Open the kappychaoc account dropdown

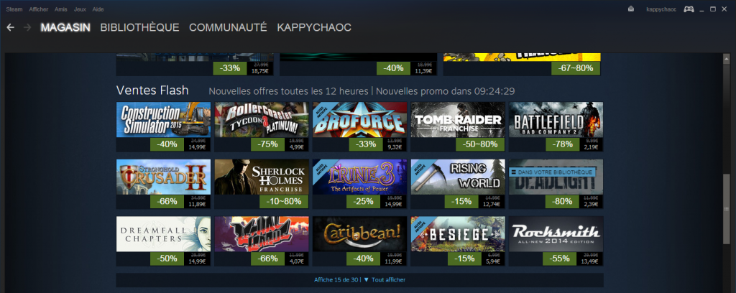661,9
